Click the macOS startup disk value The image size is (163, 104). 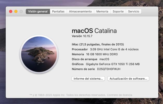tap(104, 59)
